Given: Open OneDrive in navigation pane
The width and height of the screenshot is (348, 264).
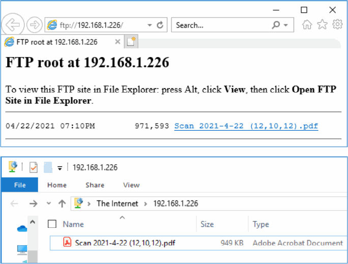Looking at the screenshot, I should click(x=22, y=228).
